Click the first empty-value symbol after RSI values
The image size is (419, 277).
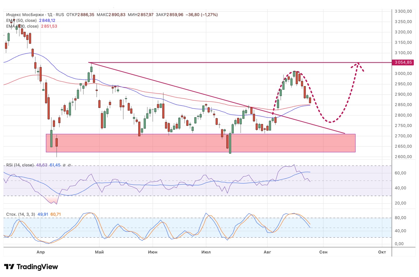pyautogui.click(x=64, y=165)
